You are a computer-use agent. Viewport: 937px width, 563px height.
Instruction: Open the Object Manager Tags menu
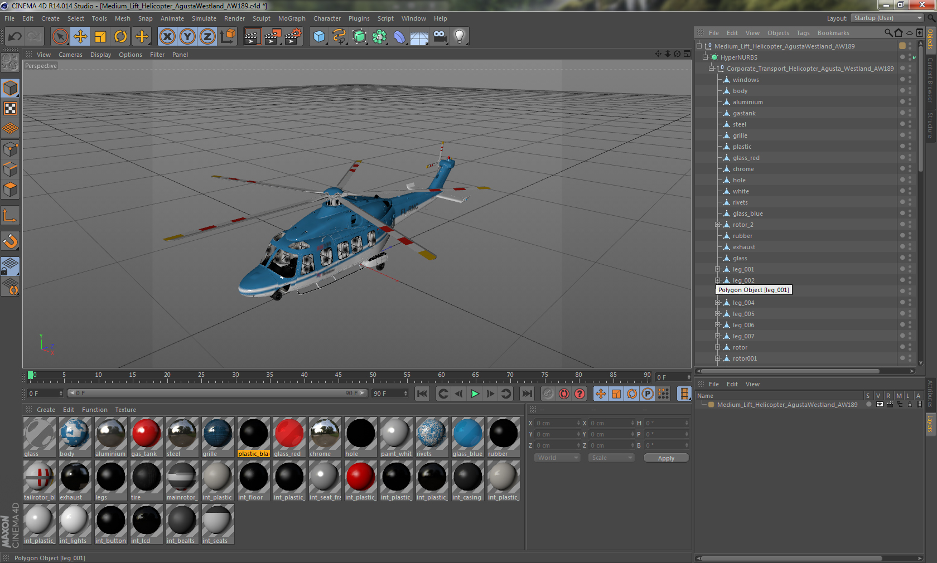point(803,33)
